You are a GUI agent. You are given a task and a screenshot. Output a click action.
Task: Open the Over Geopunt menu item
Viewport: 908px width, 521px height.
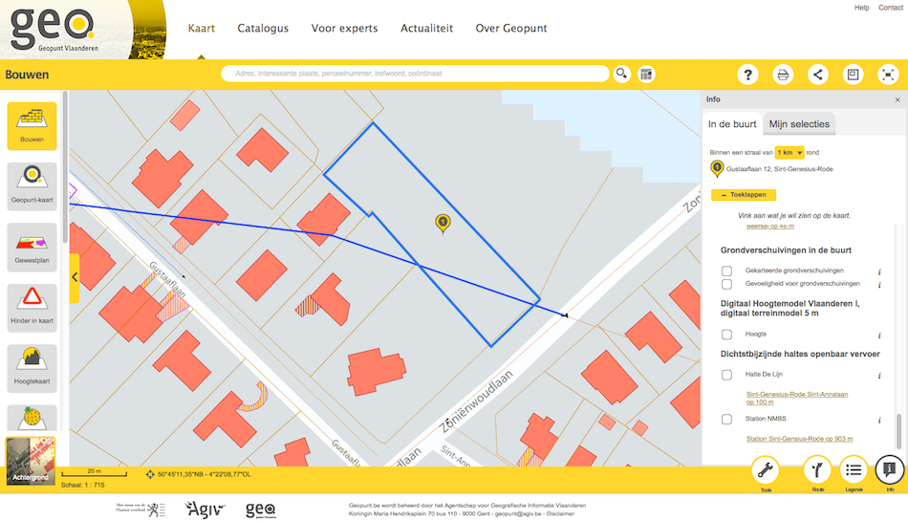pos(511,28)
